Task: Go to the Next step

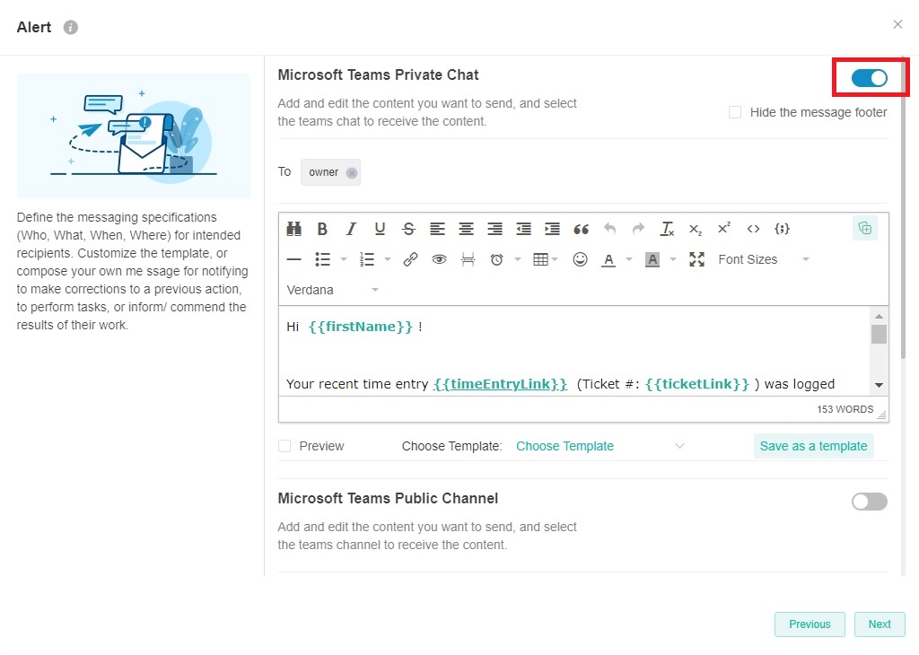Action: pyautogui.click(x=880, y=624)
